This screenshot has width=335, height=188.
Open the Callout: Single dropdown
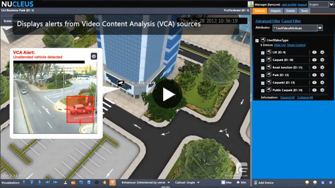click(188, 182)
